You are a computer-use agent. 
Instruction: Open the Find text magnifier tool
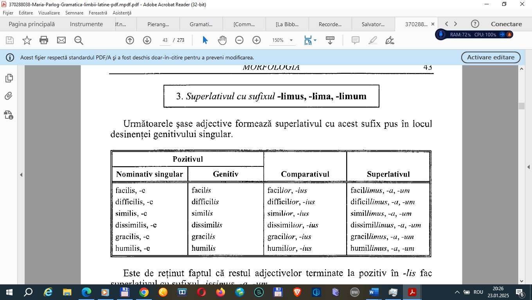point(79,40)
